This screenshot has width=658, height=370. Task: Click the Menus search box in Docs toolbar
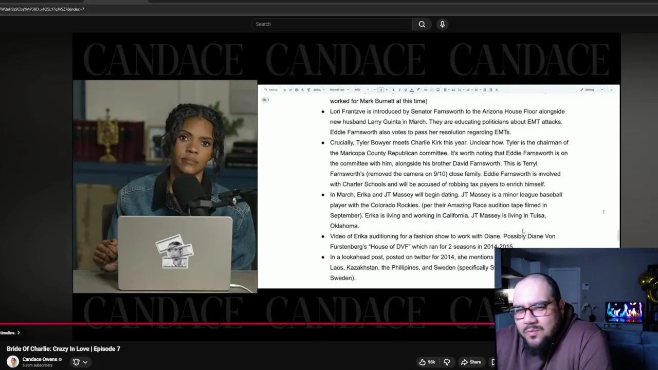click(x=271, y=90)
